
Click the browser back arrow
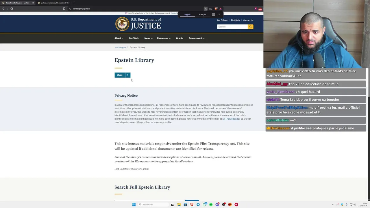(x=3, y=9)
